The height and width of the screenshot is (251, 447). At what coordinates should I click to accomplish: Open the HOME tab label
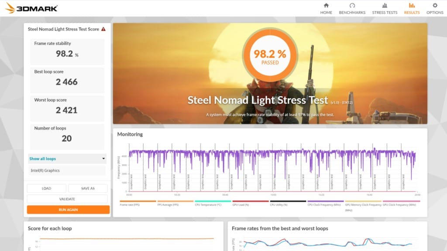click(x=326, y=13)
